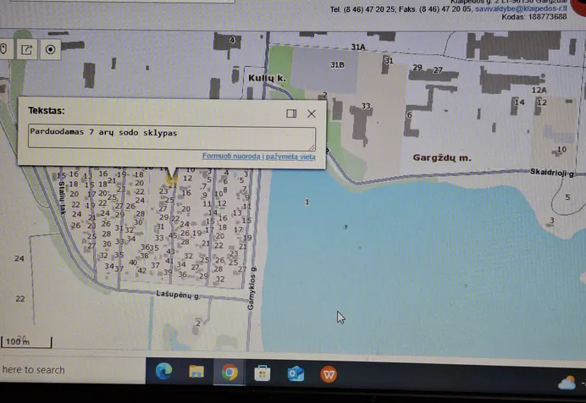Open the weather cloud icon in the taskbar

click(x=567, y=383)
